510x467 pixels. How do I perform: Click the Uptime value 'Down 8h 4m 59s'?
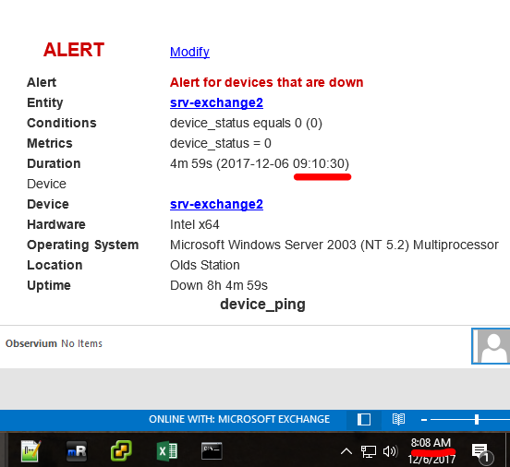(x=219, y=285)
